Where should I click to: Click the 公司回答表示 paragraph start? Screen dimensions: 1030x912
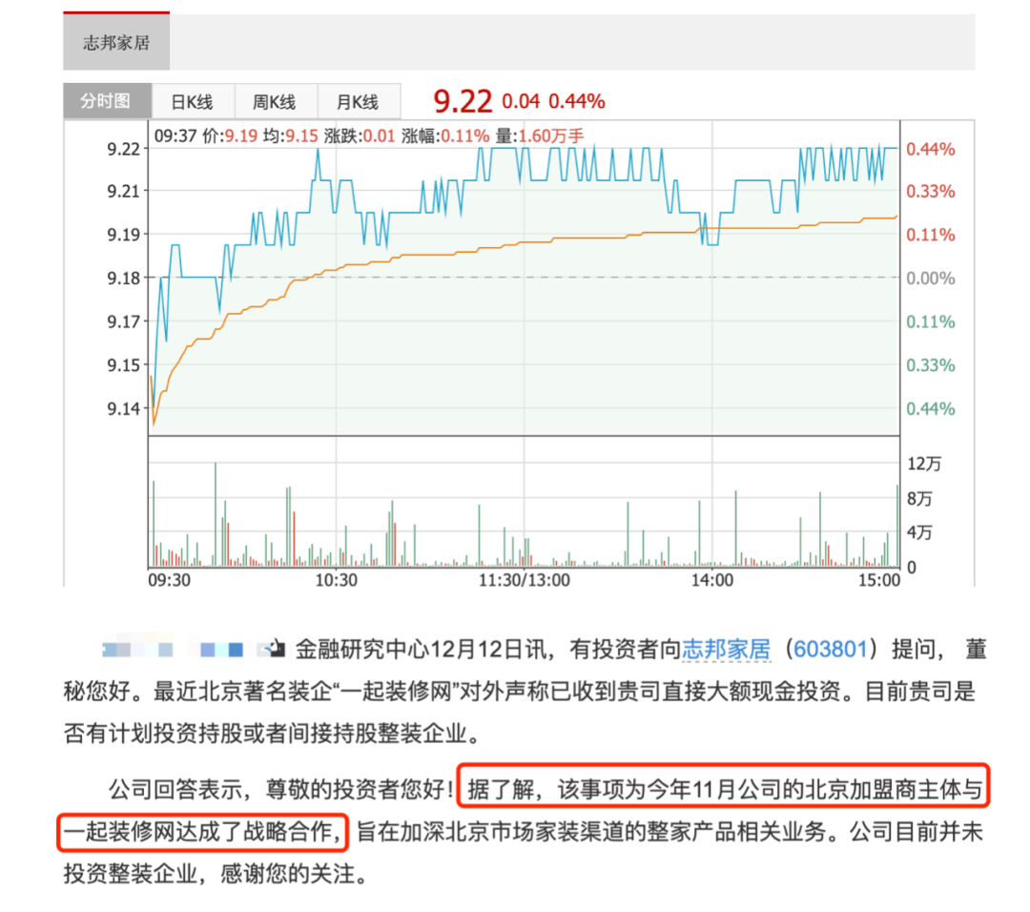(x=175, y=789)
